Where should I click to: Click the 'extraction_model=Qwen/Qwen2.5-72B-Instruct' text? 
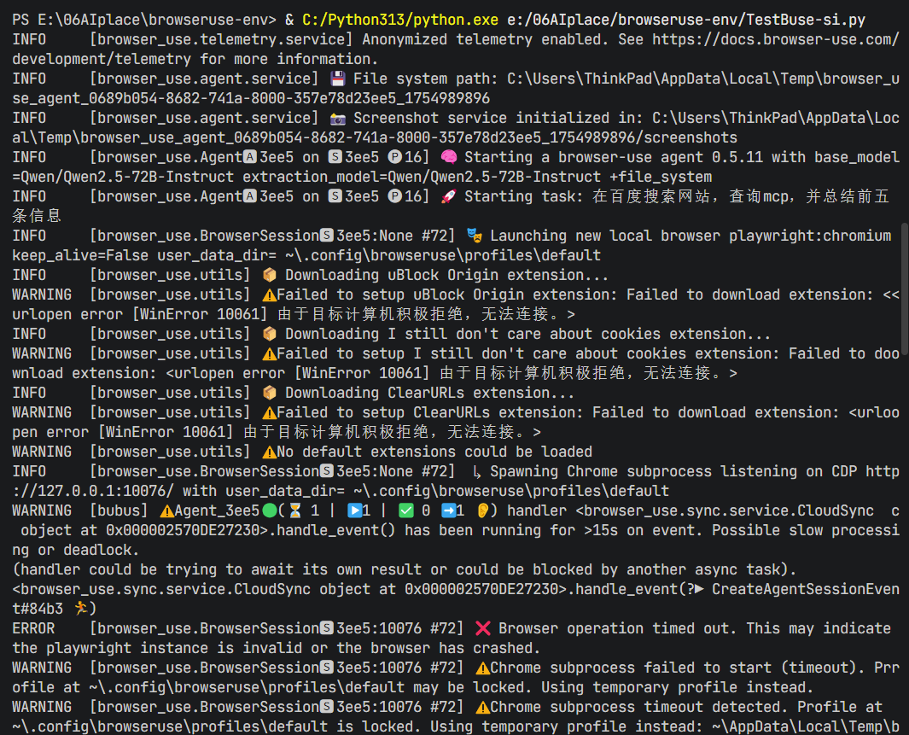tap(422, 178)
